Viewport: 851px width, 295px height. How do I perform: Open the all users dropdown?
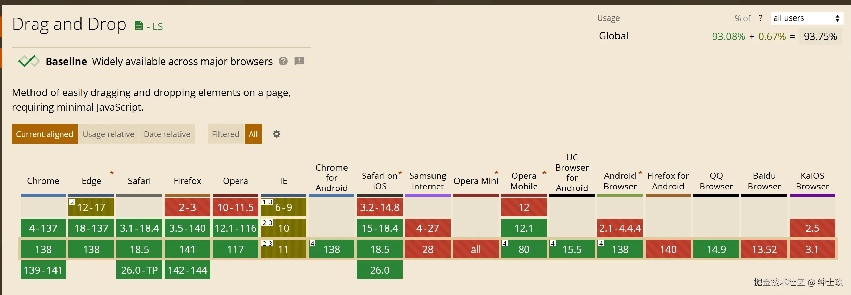(x=806, y=18)
